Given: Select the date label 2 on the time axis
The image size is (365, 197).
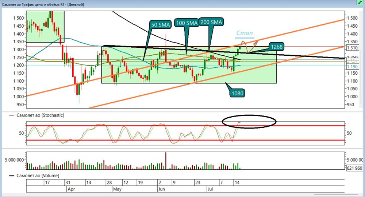Looking at the screenshot, I should tap(160, 182).
